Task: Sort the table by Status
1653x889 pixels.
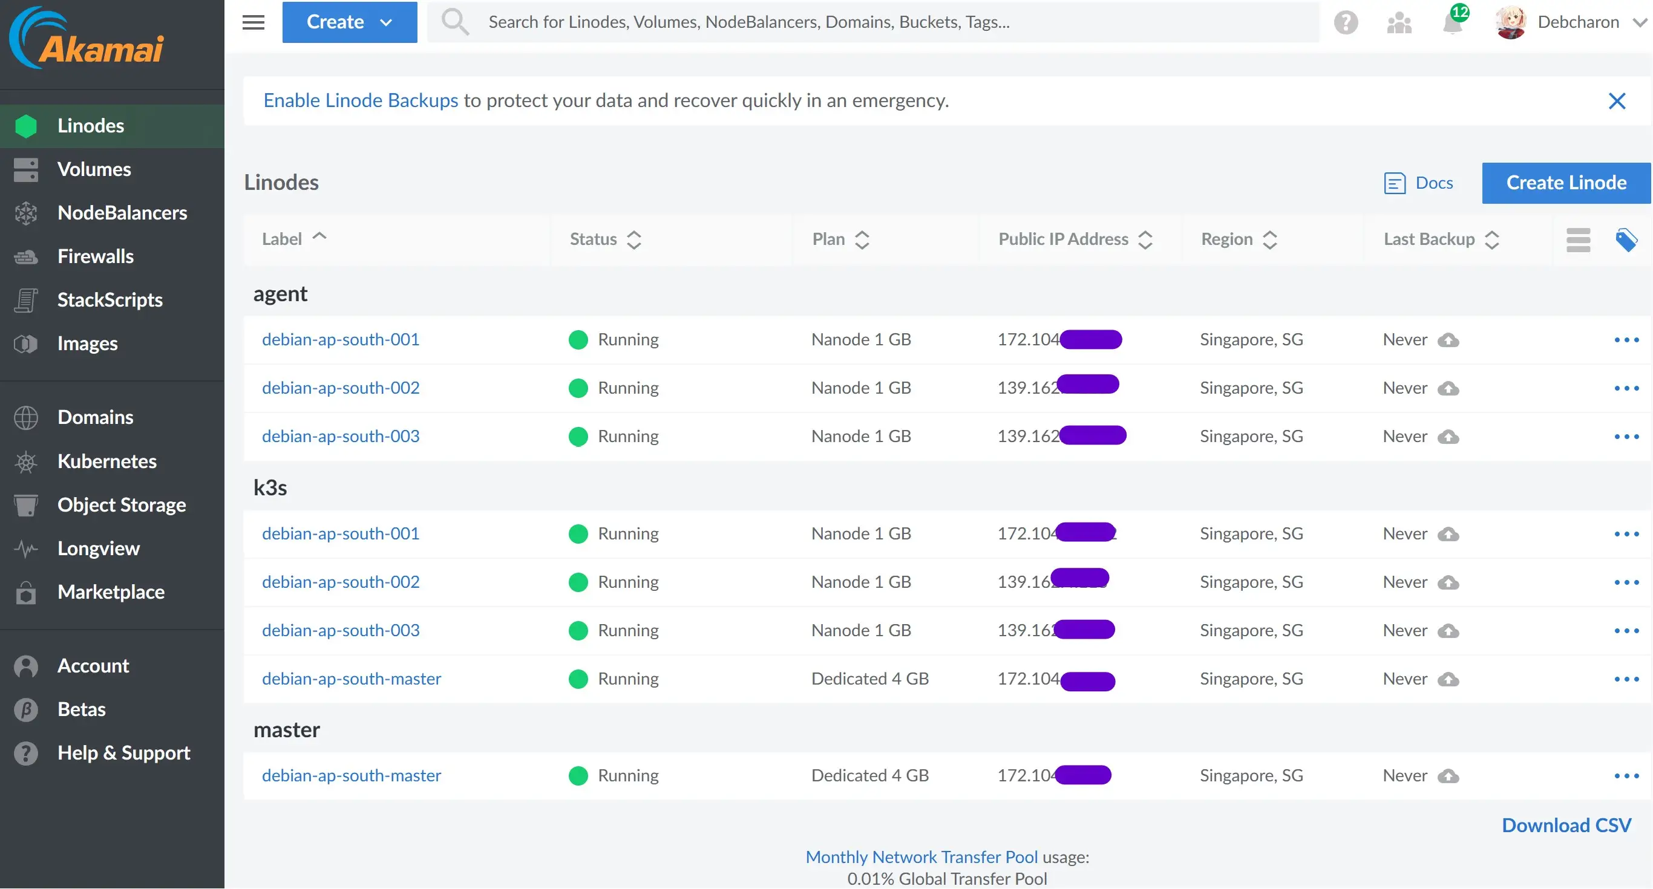Action: pyautogui.click(x=605, y=239)
